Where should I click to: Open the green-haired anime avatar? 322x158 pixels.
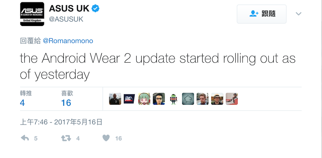point(144,99)
